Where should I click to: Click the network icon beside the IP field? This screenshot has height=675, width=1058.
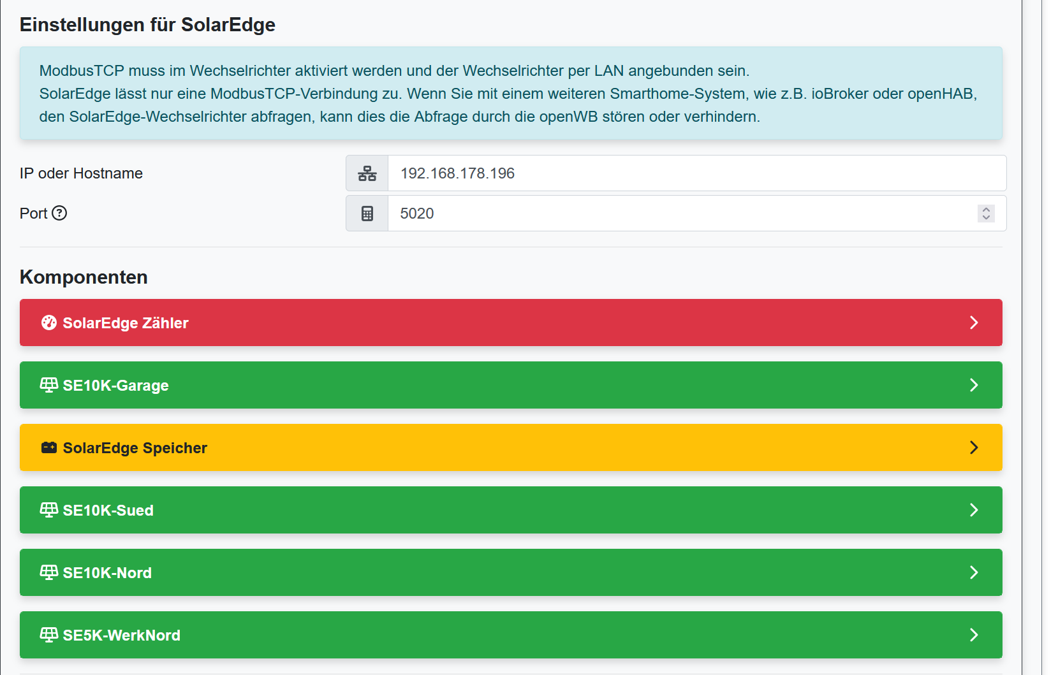tap(367, 173)
